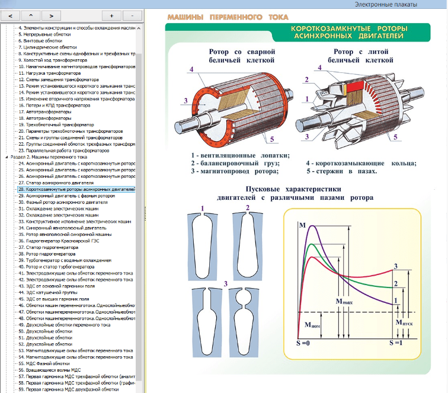Image resolution: width=448 pixels, height=393 pixels.
Task: Click scroll-up arrow of the tree list
Action: (139, 28)
